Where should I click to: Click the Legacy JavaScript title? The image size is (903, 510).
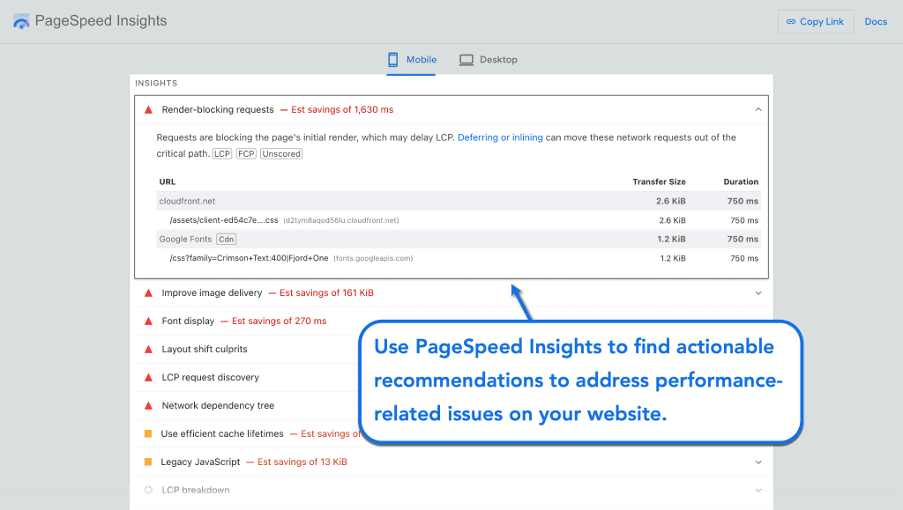pyautogui.click(x=200, y=462)
